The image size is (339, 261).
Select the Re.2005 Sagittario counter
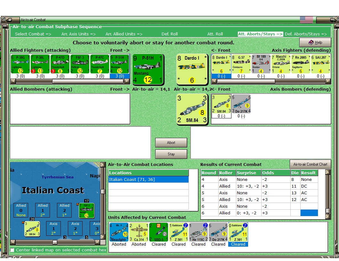[x=301, y=64]
